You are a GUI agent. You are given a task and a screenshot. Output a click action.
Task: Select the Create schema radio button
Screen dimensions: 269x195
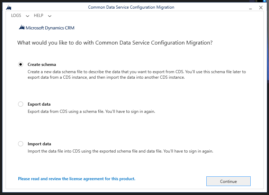point(21,65)
